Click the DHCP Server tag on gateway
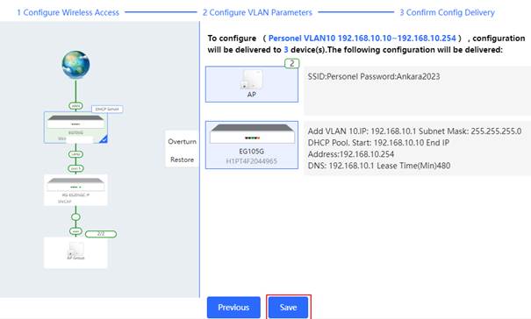The width and height of the screenshot is (531, 319). click(x=107, y=110)
